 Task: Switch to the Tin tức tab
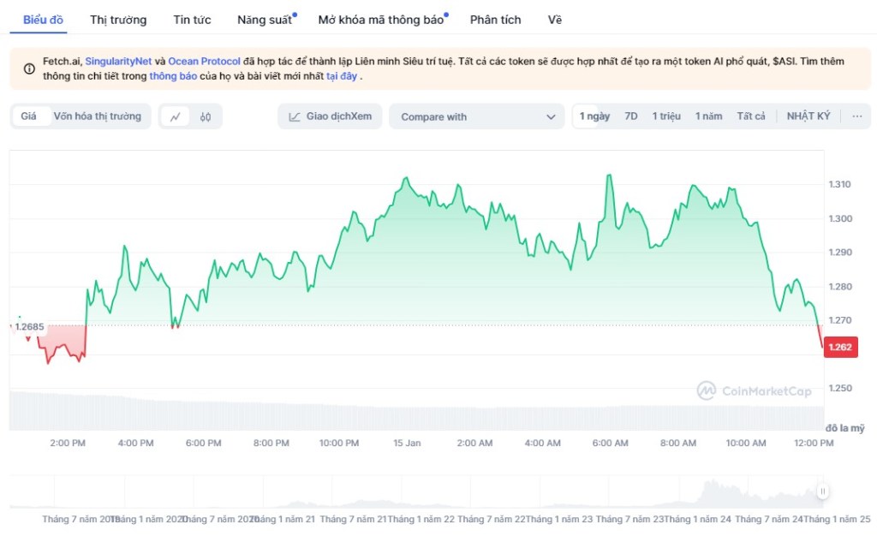192,20
